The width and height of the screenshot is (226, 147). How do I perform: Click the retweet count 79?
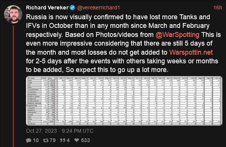pos(53,140)
